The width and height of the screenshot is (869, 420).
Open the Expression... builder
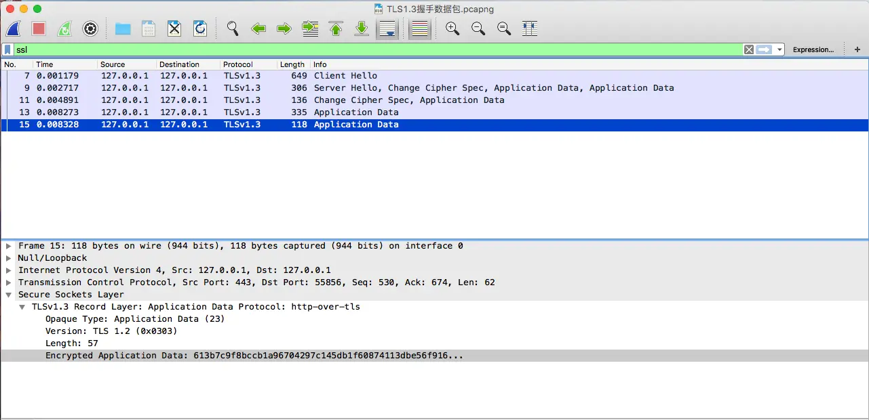click(813, 49)
